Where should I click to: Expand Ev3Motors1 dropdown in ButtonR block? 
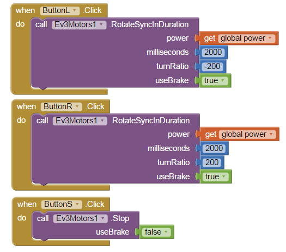[80, 121]
